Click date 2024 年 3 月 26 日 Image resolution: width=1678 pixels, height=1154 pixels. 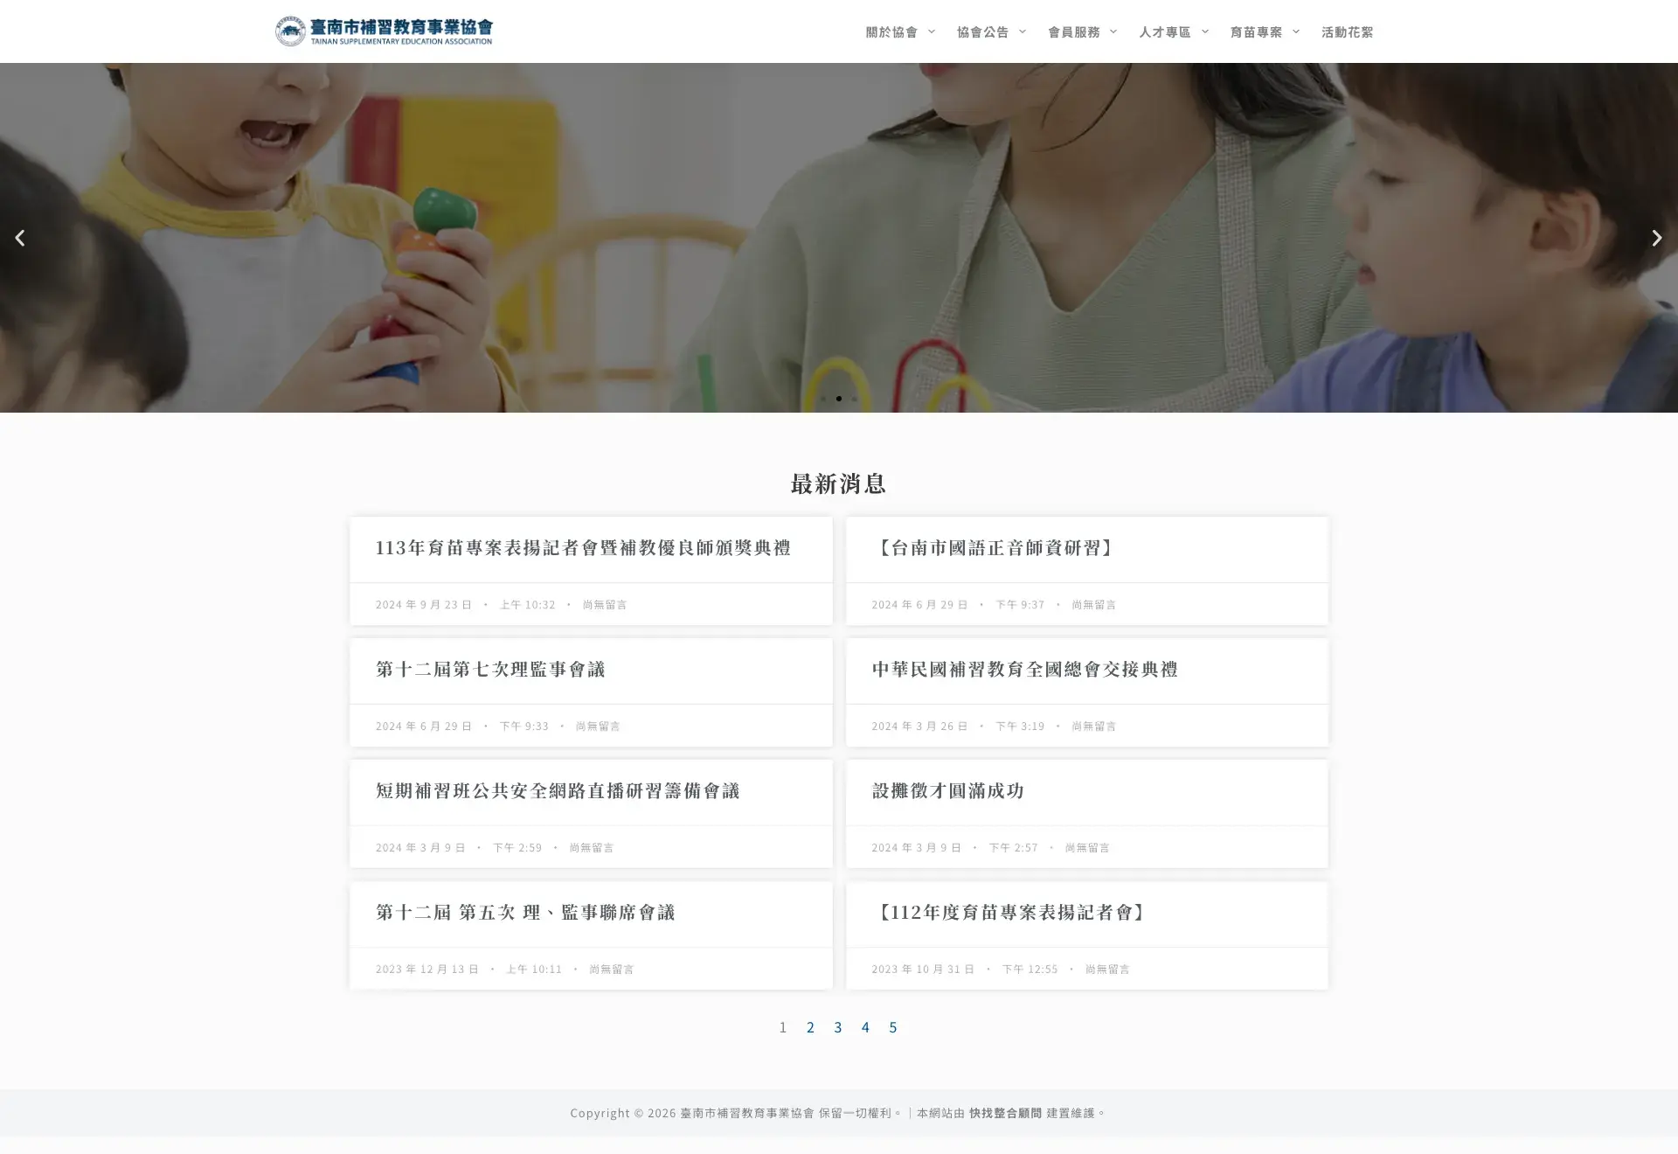coord(919,726)
